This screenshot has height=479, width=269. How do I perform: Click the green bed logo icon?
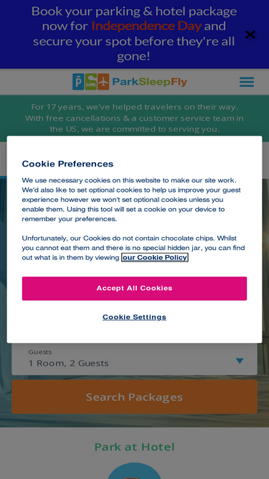(x=91, y=82)
